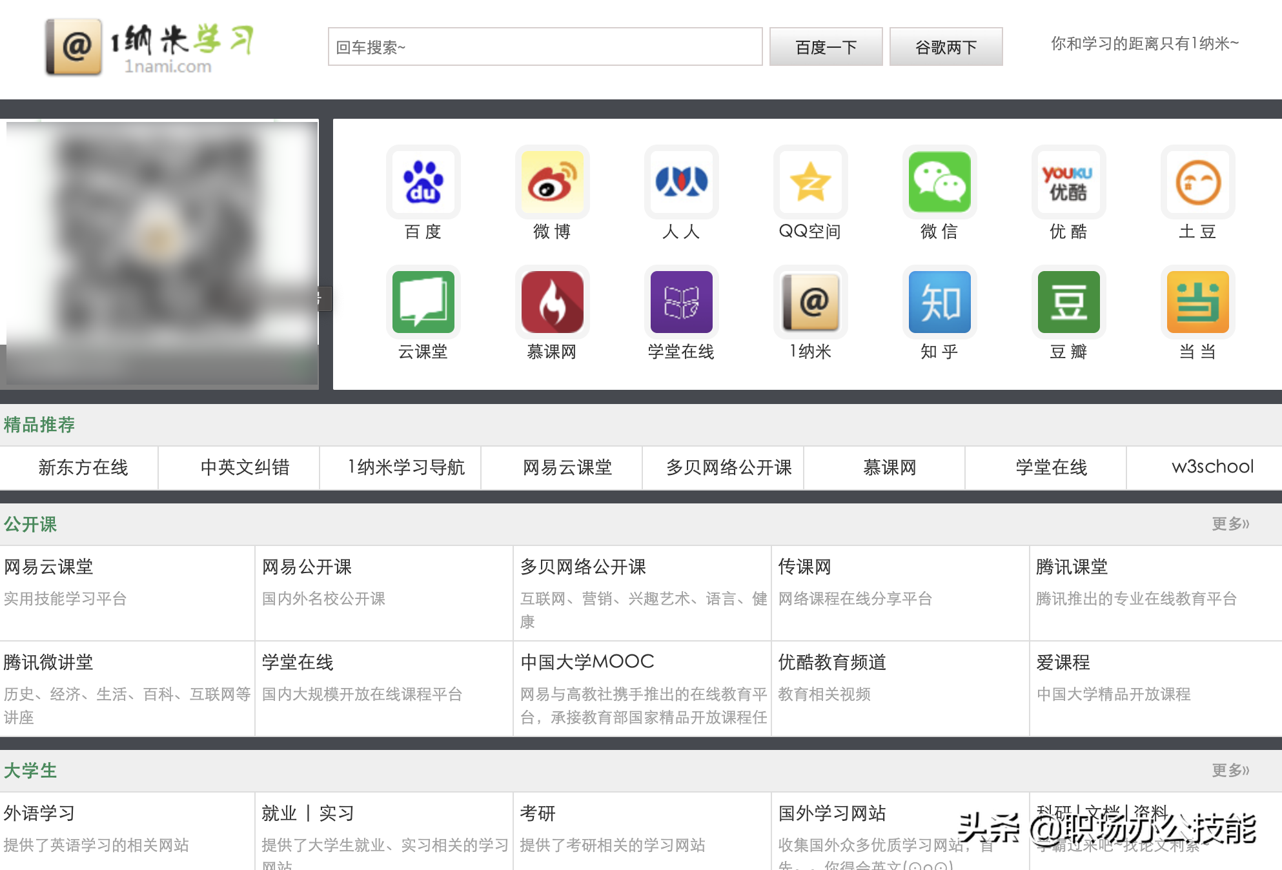Open the Douban (豆瓣) icon

coord(1068,302)
